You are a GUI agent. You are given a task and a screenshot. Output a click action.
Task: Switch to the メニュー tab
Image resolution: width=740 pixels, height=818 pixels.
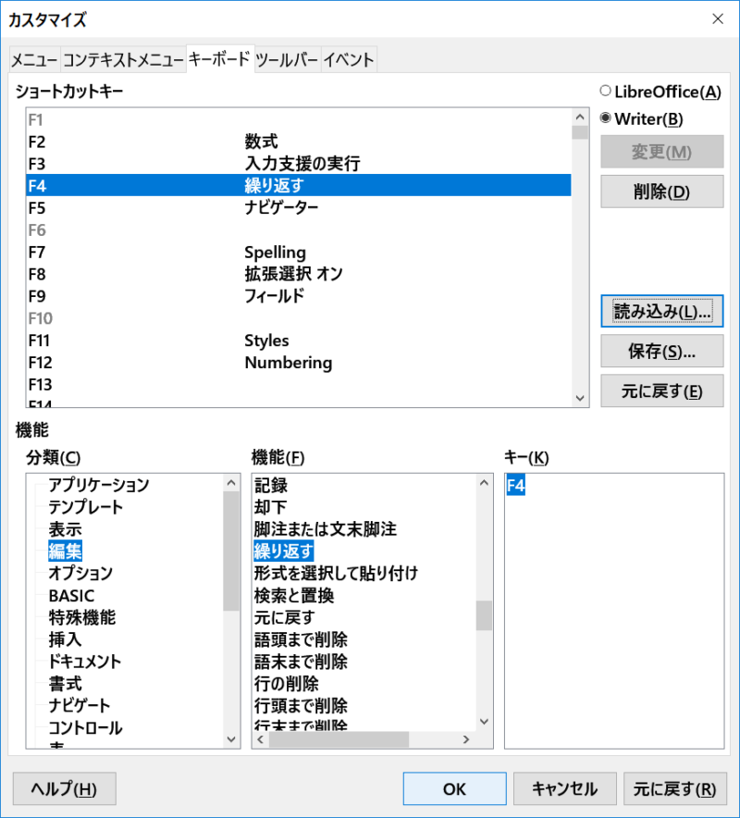tap(34, 60)
